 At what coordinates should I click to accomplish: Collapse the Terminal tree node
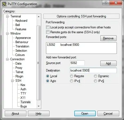pos(7,16)
